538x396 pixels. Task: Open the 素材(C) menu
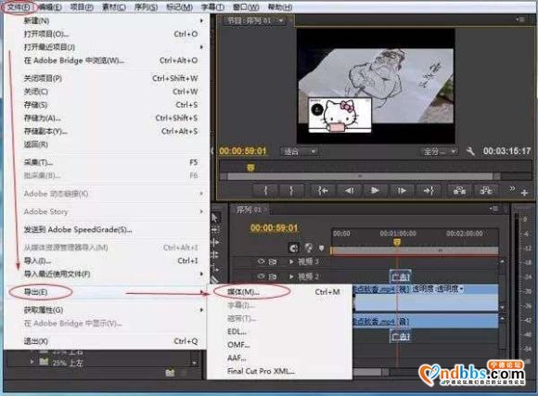114,6
